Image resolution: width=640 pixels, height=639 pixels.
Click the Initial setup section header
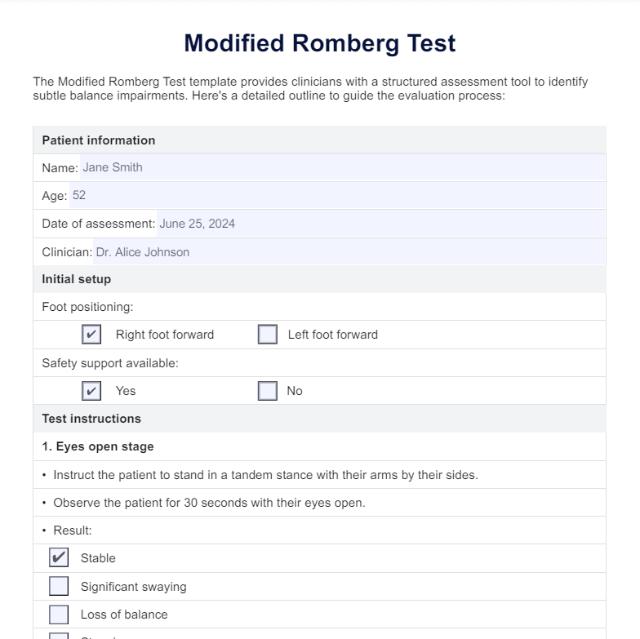[x=77, y=279]
